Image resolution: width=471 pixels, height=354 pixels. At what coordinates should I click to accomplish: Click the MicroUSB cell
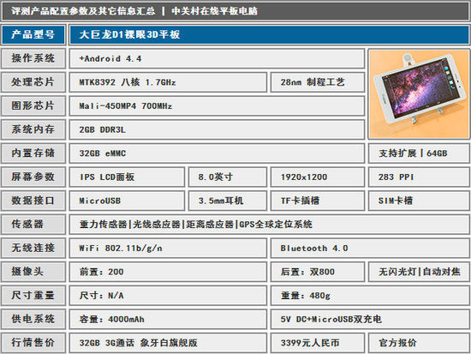point(127,201)
